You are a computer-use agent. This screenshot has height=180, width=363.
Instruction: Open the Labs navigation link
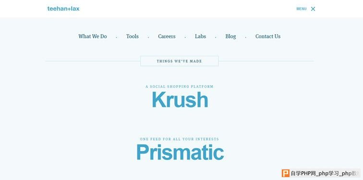click(x=201, y=37)
